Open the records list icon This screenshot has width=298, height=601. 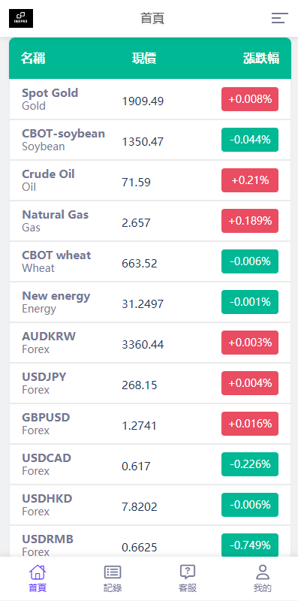tap(113, 572)
